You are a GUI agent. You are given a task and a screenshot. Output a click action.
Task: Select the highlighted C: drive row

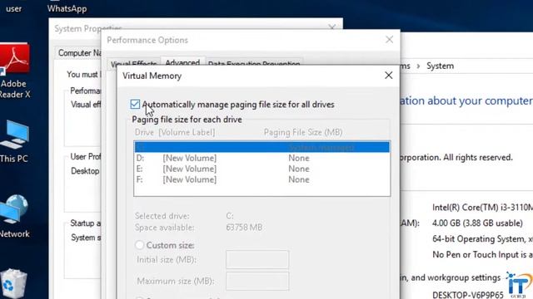[262, 147]
